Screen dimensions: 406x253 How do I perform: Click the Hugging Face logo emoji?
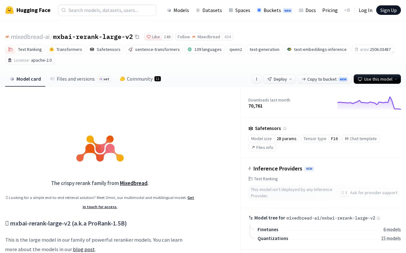click(10, 10)
